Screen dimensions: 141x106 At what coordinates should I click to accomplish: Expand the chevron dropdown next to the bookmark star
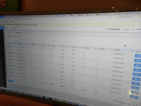point(114,18)
